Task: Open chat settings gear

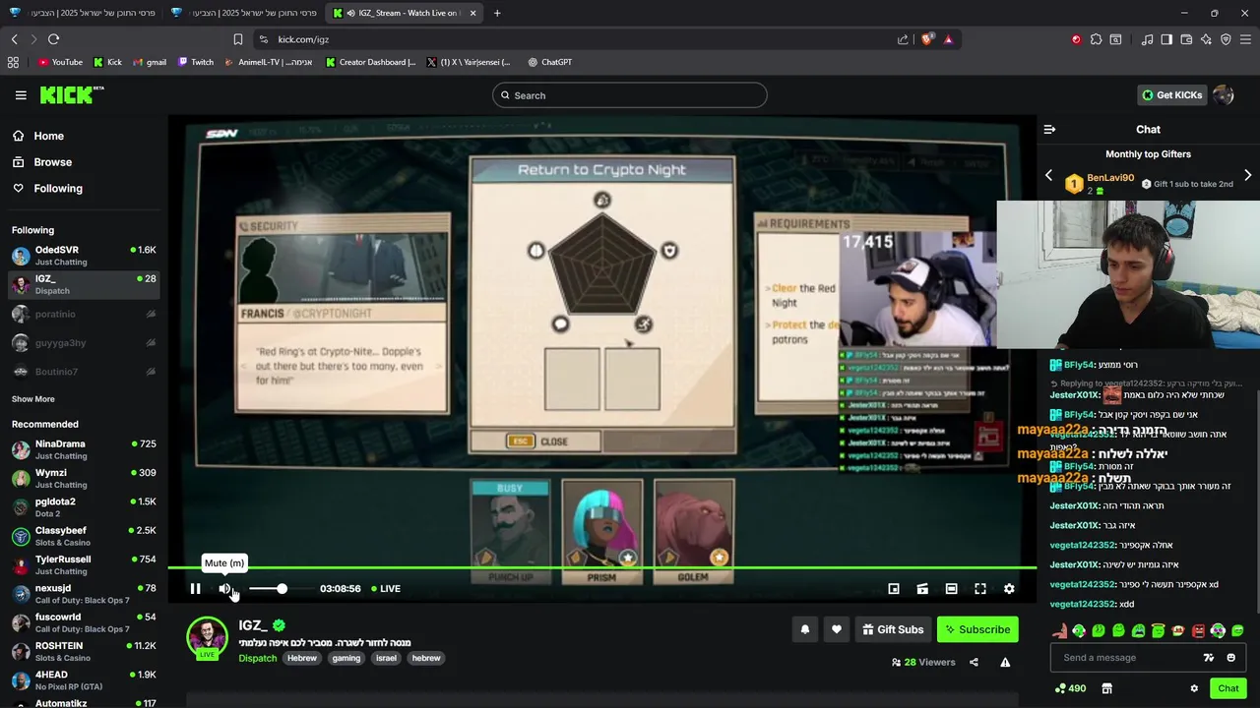Action: (1194, 688)
